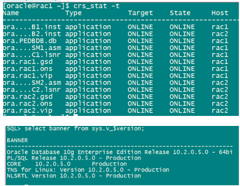The height and width of the screenshot is (186, 240).
Task: Click the NLSRTL Version 10.2.0.5.0 line
Action: (x=74, y=176)
